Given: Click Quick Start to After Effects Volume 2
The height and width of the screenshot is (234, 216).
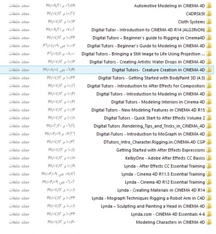Looking at the screenshot, I should (x=155, y=118).
